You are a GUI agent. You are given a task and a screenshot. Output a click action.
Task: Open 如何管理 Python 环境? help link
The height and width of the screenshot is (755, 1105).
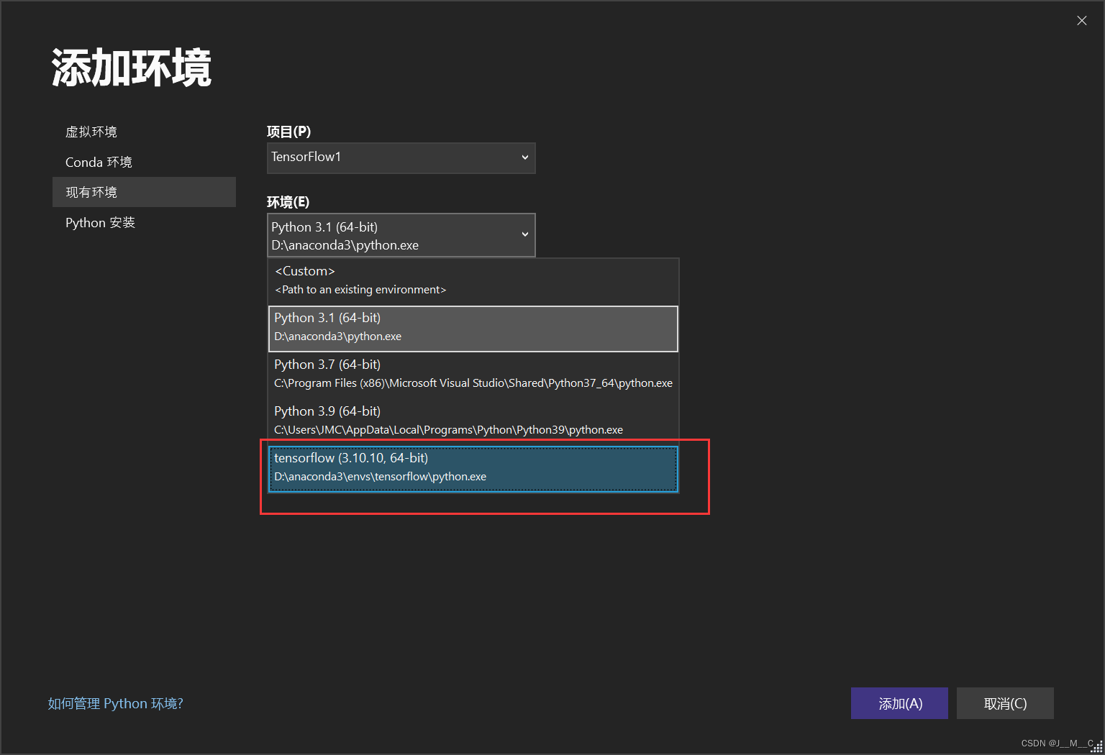pyautogui.click(x=115, y=703)
